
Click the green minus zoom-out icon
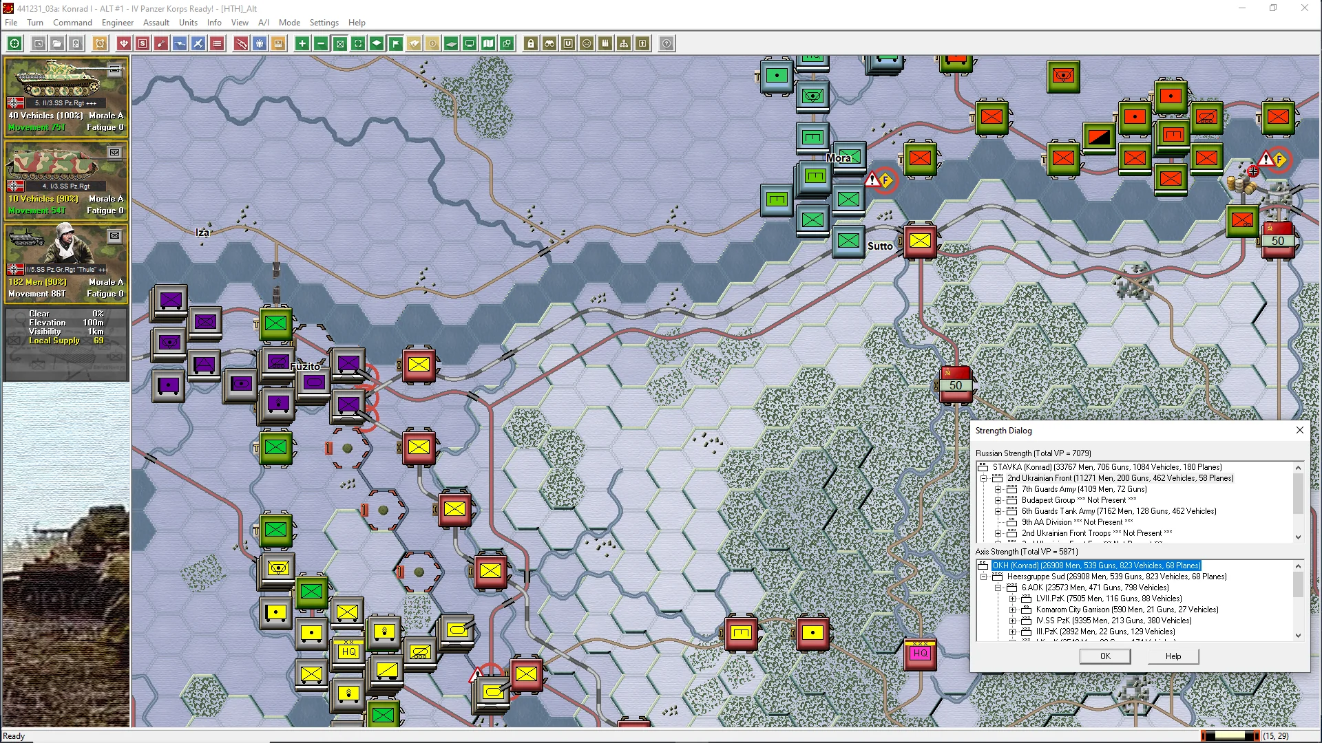tap(321, 43)
